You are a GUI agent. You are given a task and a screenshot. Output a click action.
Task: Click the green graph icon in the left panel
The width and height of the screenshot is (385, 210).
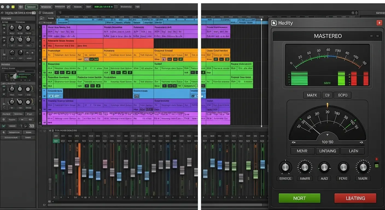pos(4,126)
